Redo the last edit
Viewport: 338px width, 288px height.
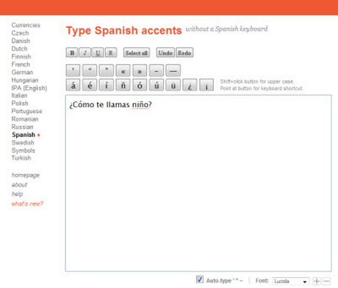(184, 53)
